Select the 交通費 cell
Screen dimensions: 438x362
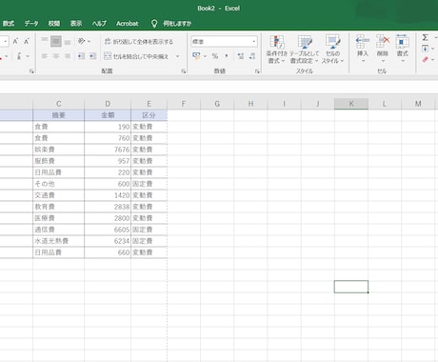[x=59, y=195]
